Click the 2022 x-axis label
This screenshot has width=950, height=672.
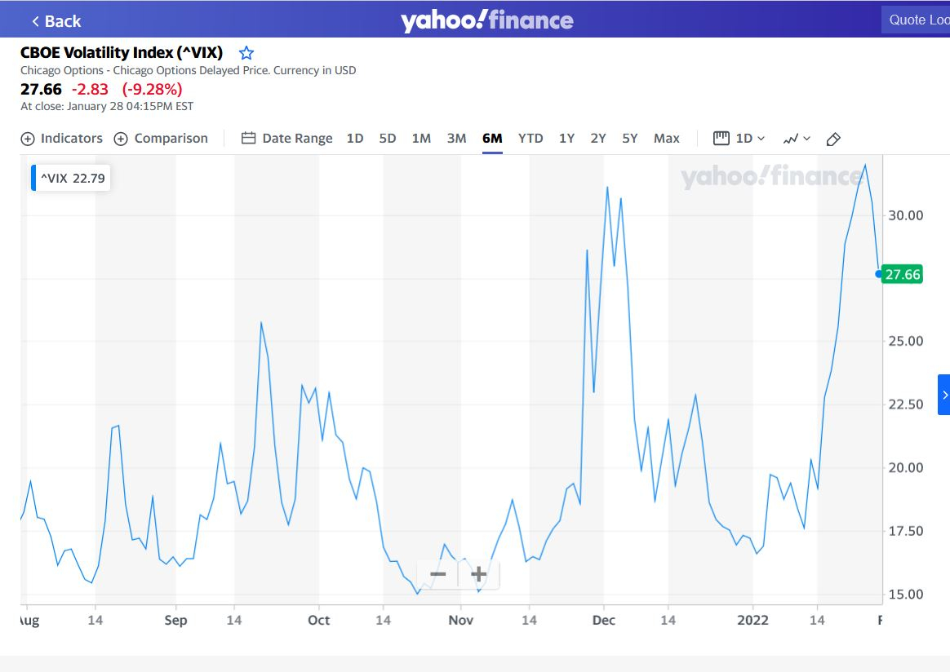[x=753, y=621]
